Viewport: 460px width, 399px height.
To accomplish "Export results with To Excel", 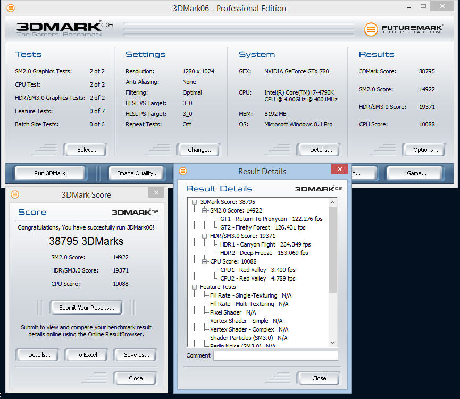I will point(87,355).
